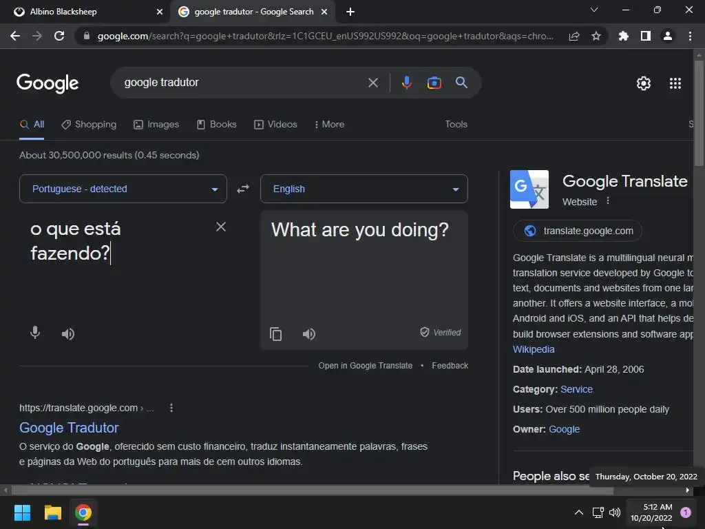Screen dimensions: 705x529
Task: Open File Explorer from taskbar
Action: point(52,512)
